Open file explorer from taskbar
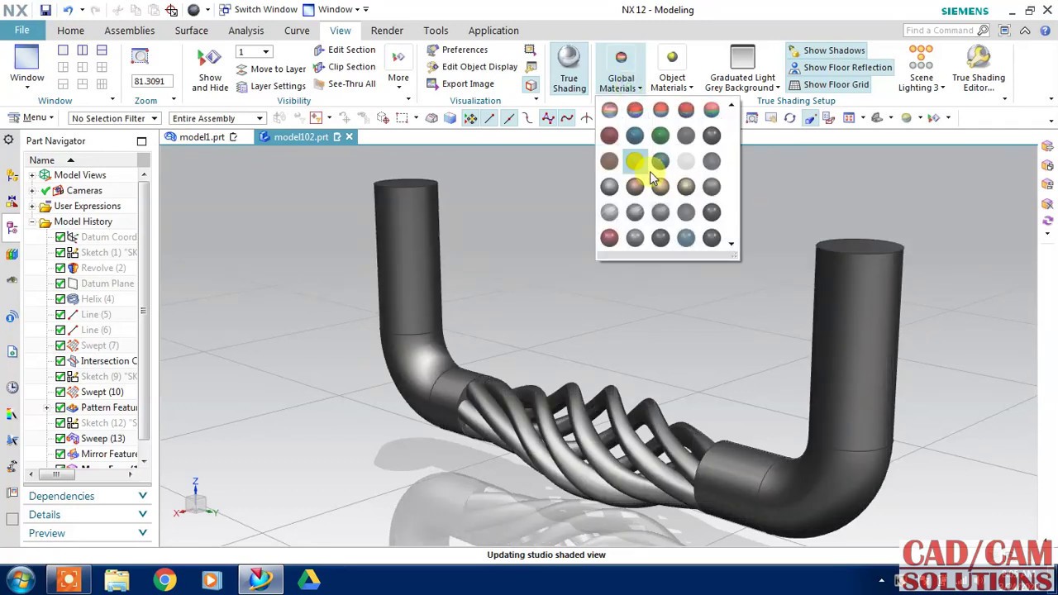This screenshot has width=1058, height=595. [x=117, y=580]
